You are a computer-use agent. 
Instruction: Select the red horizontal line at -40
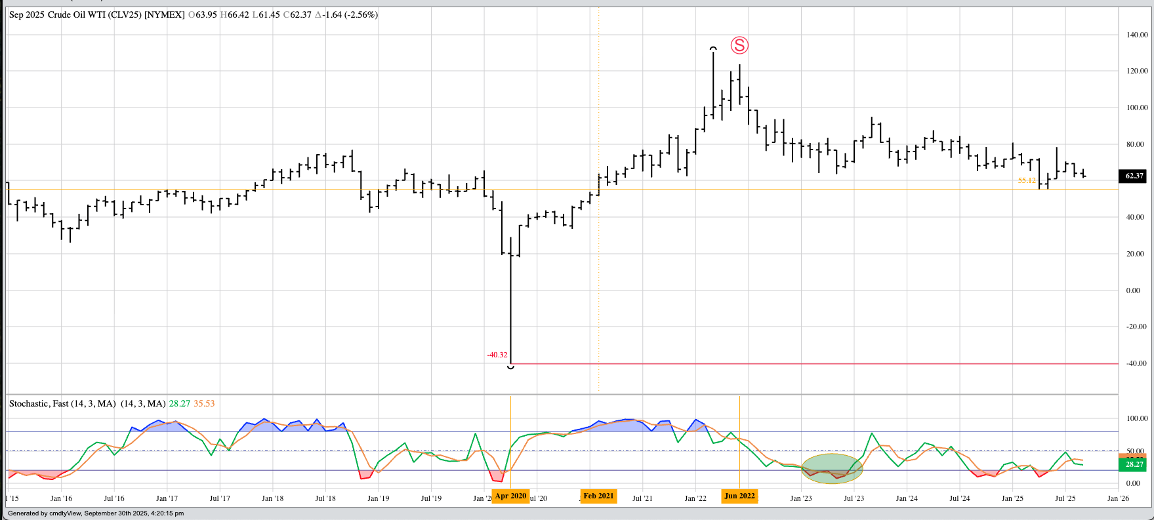coord(787,363)
